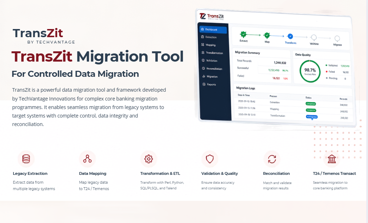The height and width of the screenshot is (223, 368).
Task: Click the T24 / Temenos bank building icon
Action: 331,159
